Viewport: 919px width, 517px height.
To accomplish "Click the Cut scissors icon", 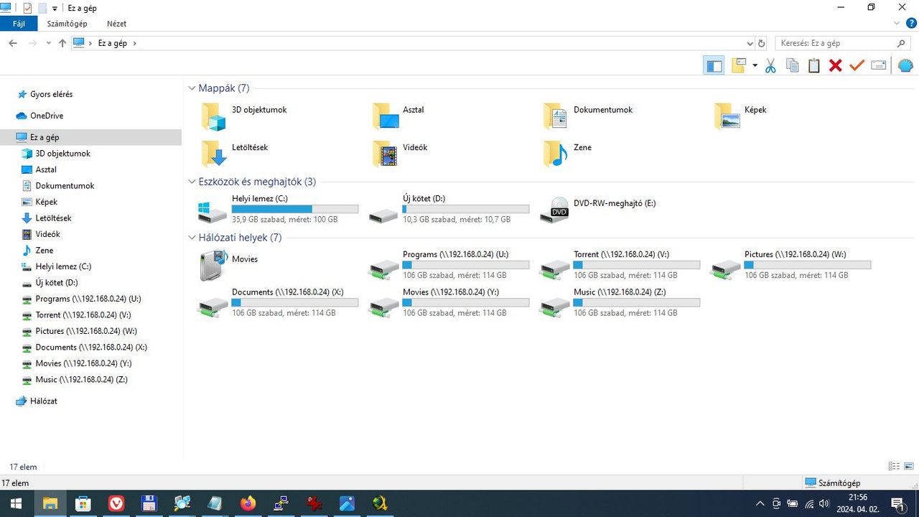I will click(x=770, y=66).
